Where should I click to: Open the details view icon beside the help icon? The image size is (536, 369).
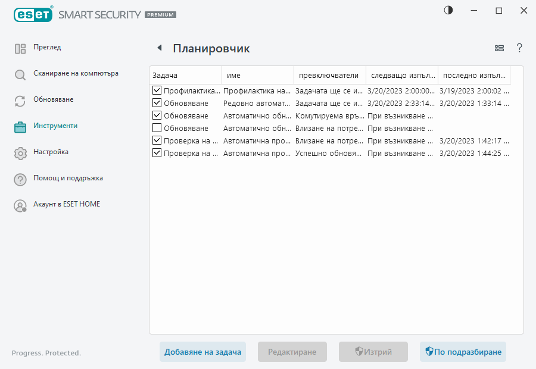[499, 48]
